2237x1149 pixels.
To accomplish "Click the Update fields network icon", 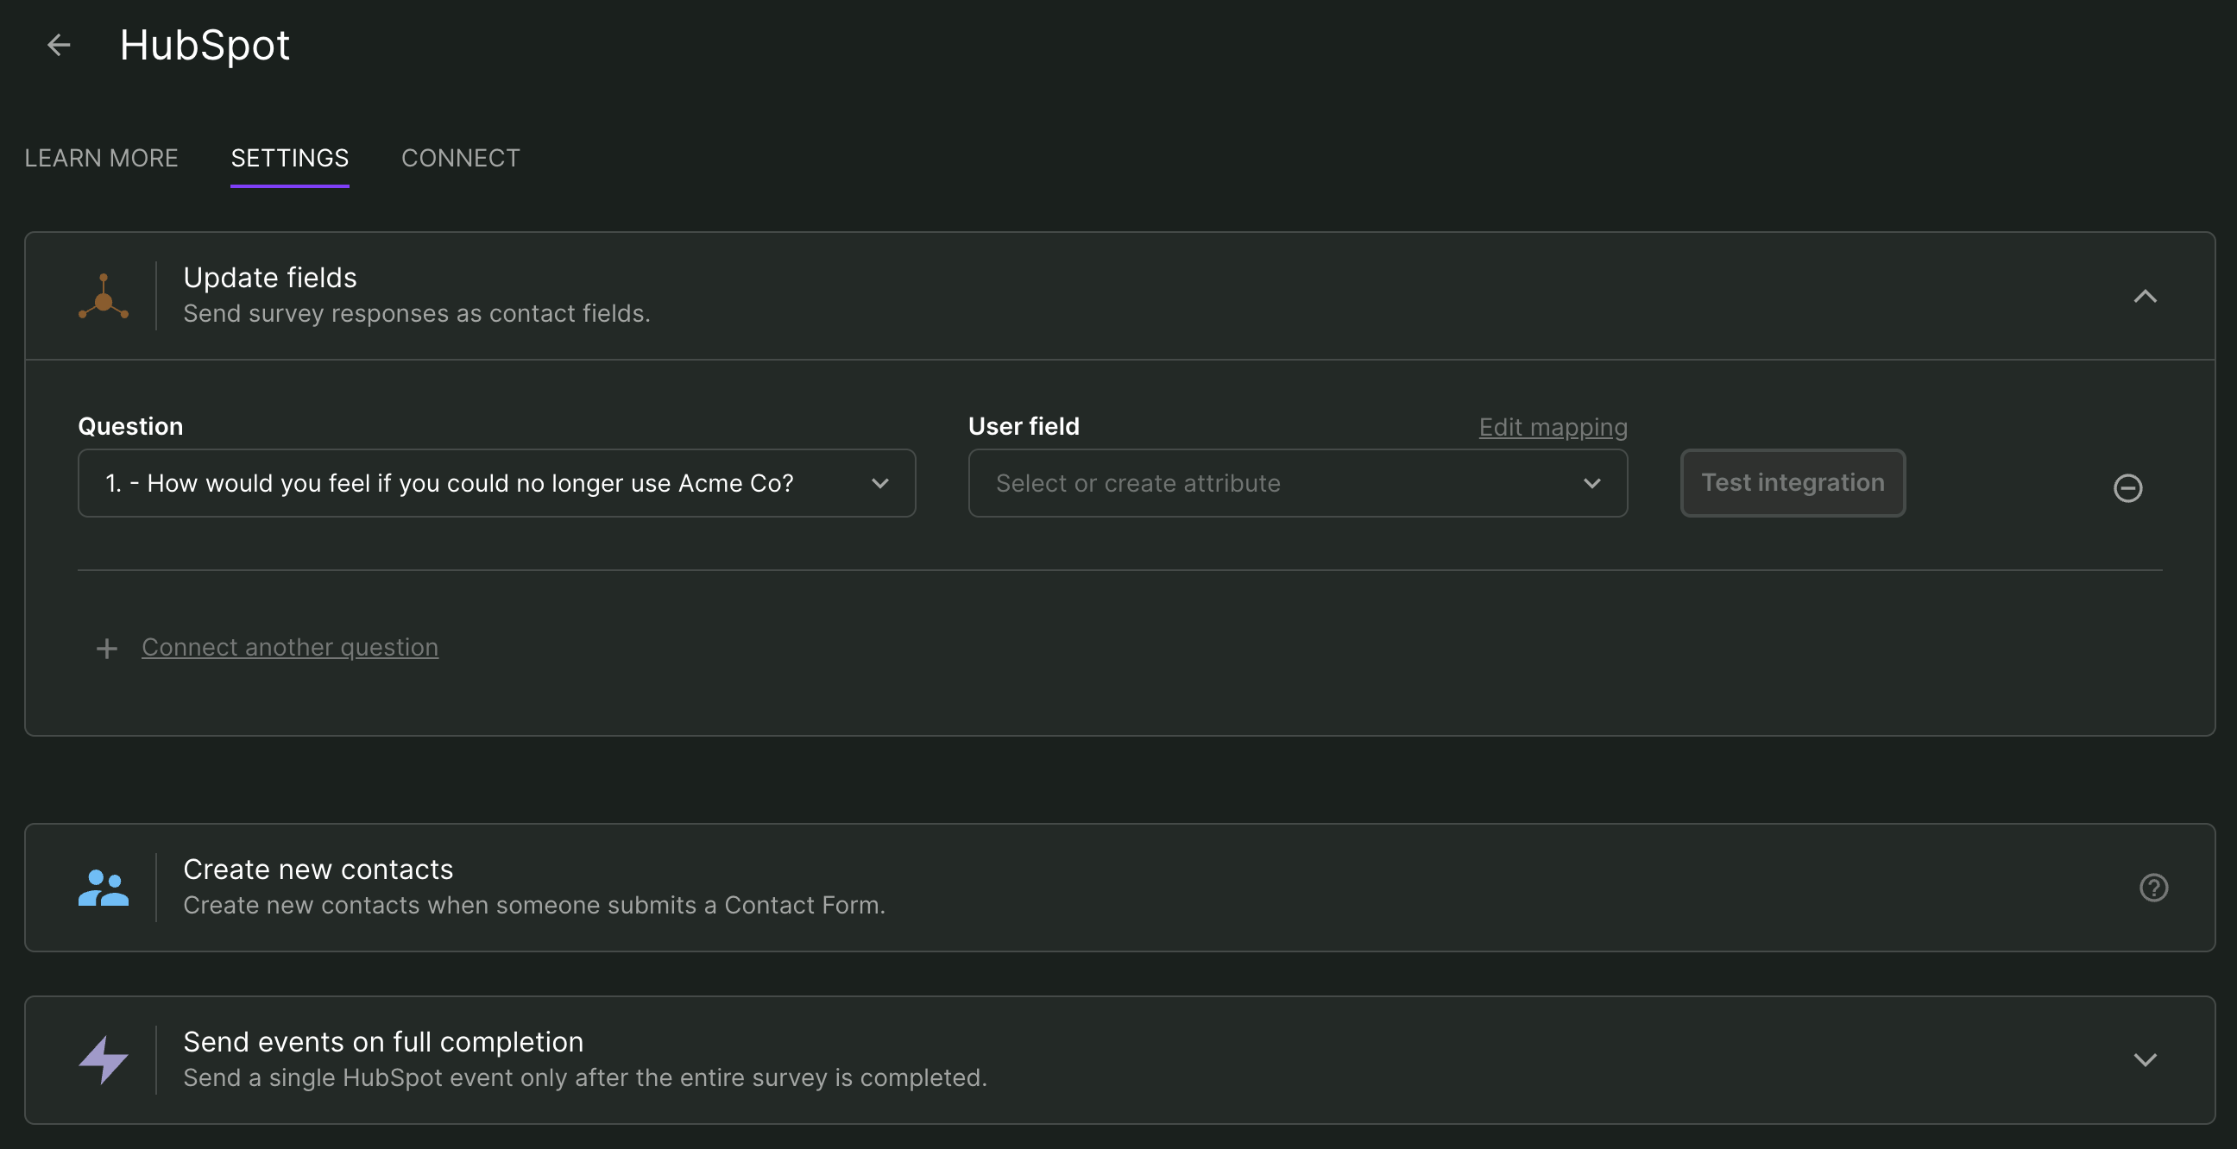I will (104, 297).
